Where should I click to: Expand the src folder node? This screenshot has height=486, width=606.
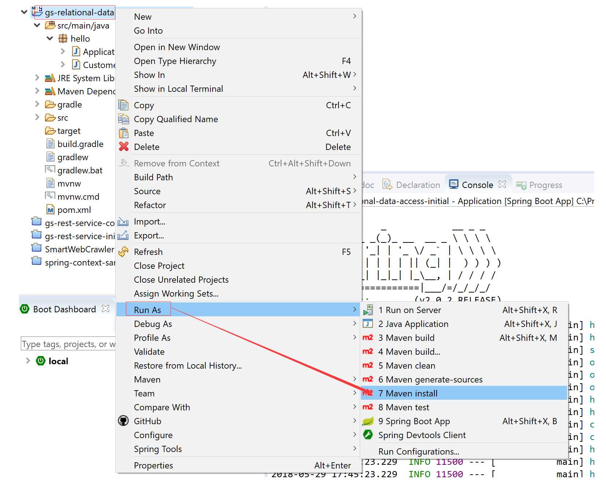point(37,117)
